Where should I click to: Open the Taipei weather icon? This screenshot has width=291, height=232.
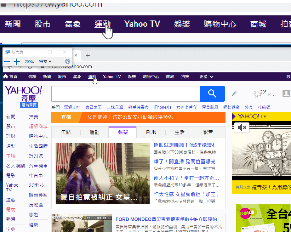[x=257, y=94]
